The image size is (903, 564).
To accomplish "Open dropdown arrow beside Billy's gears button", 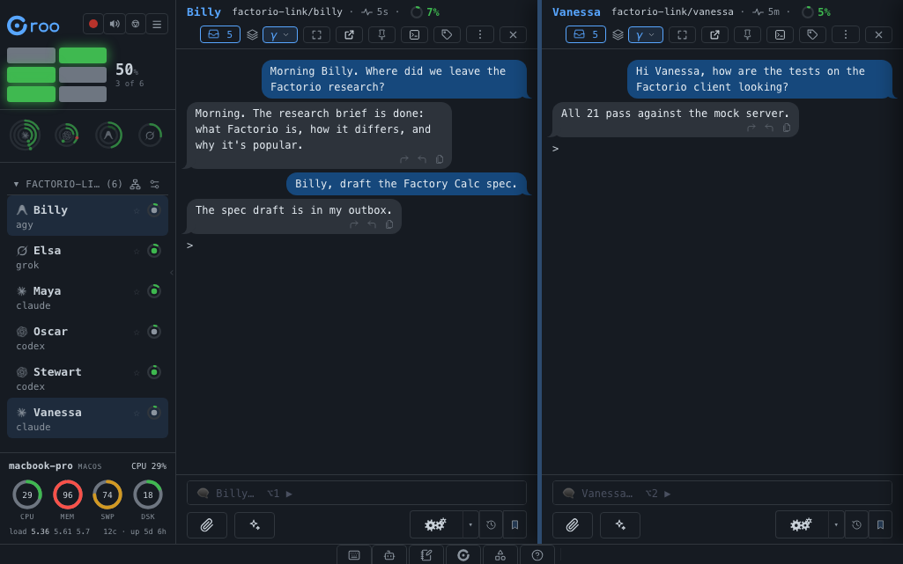I will [470, 525].
